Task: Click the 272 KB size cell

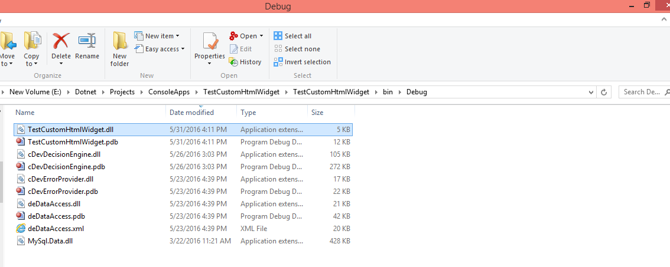Action: (340, 167)
